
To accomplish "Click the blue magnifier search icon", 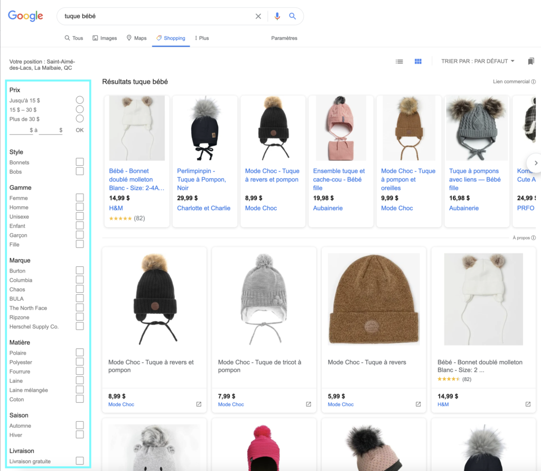I will (292, 16).
